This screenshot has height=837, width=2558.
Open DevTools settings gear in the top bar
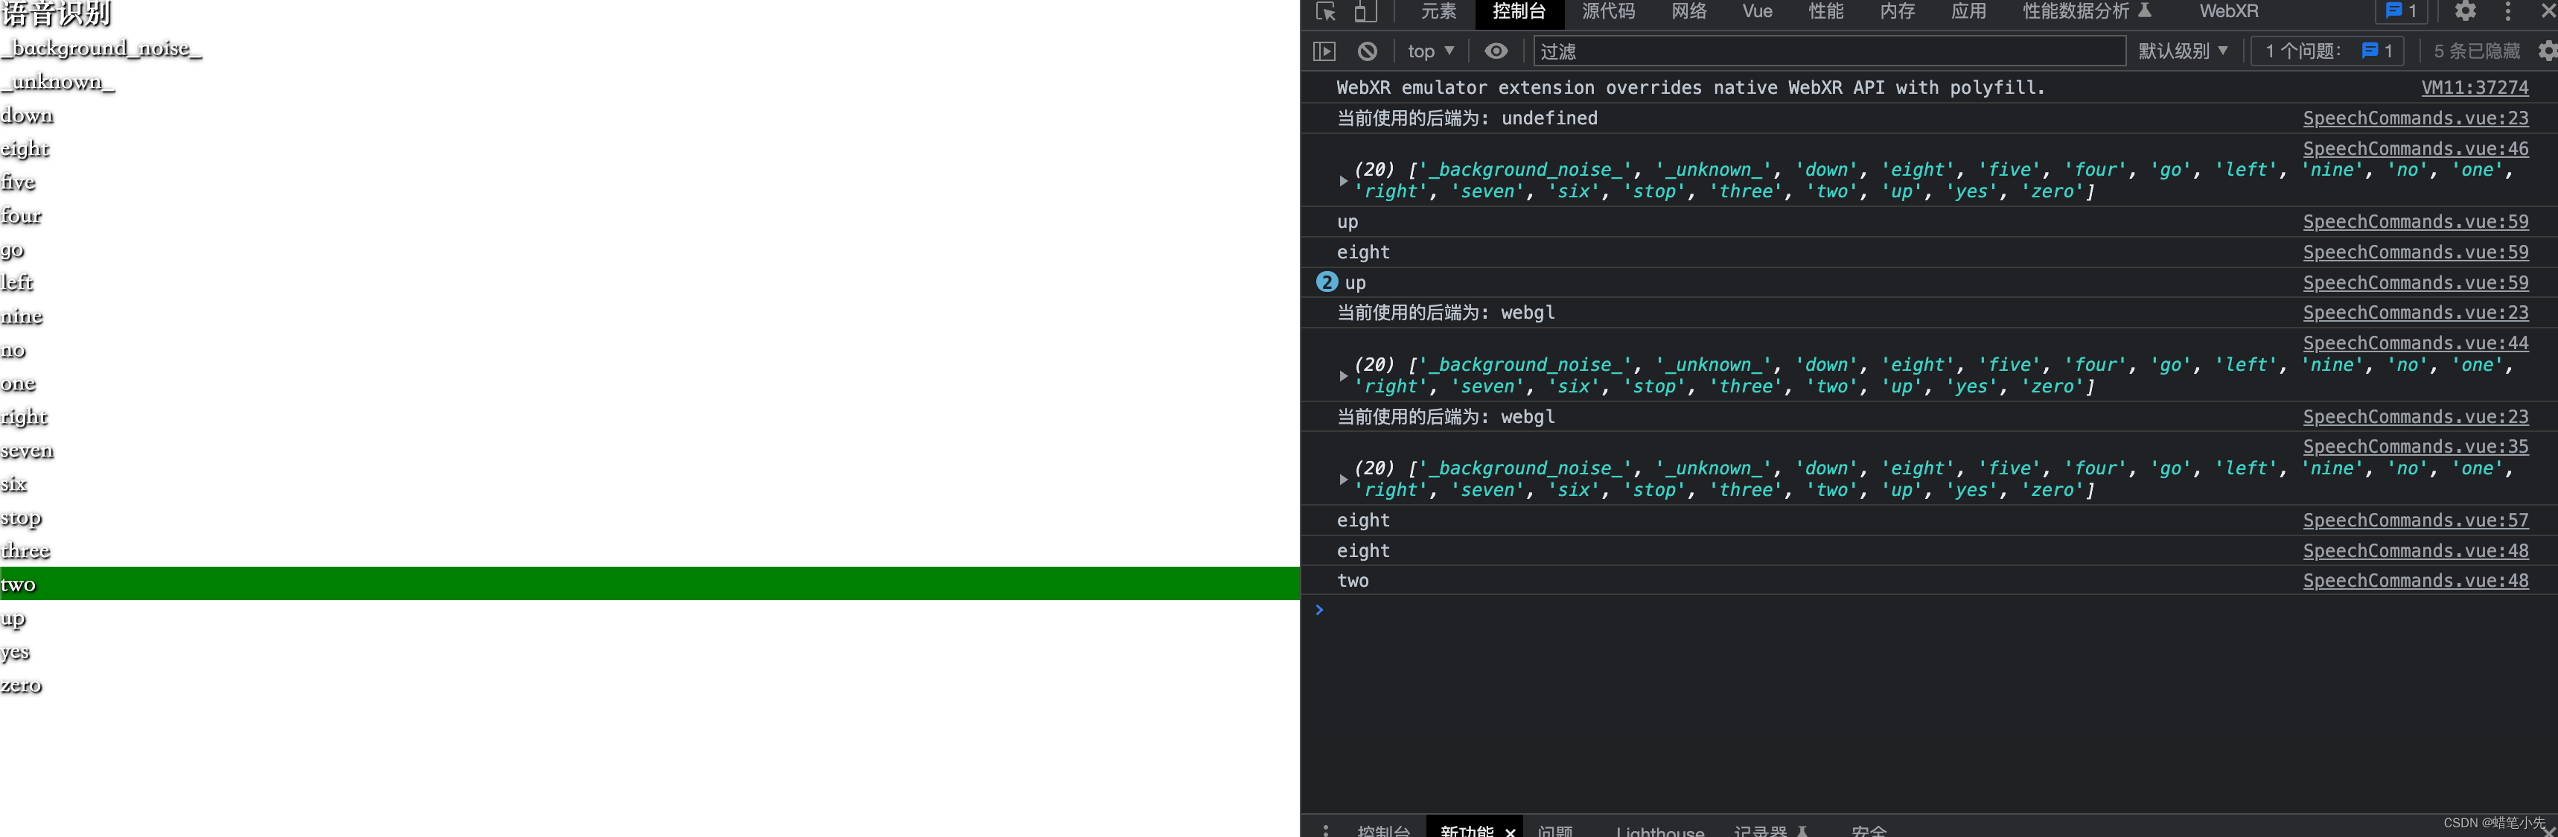(x=2465, y=12)
